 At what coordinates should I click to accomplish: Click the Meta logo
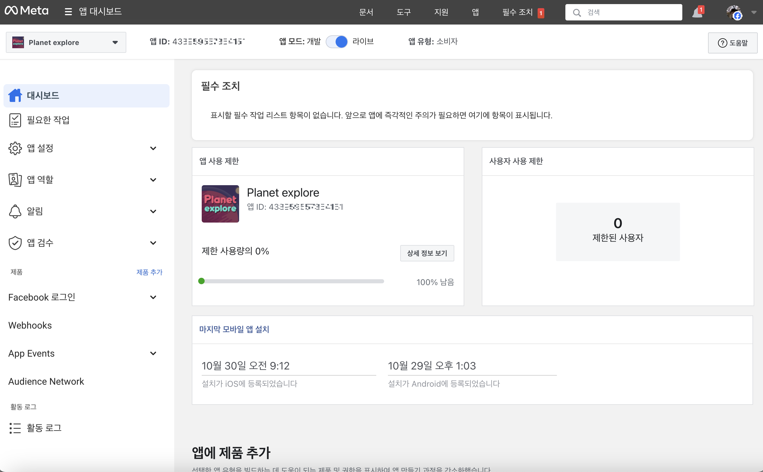tap(27, 11)
